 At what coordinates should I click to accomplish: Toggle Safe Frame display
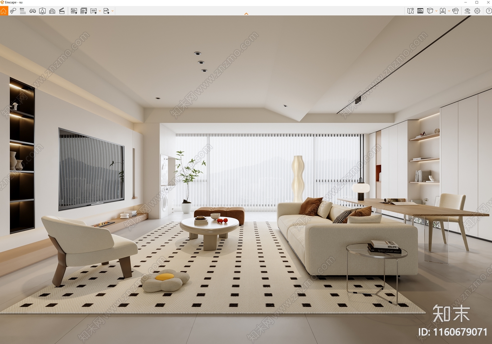point(420,11)
